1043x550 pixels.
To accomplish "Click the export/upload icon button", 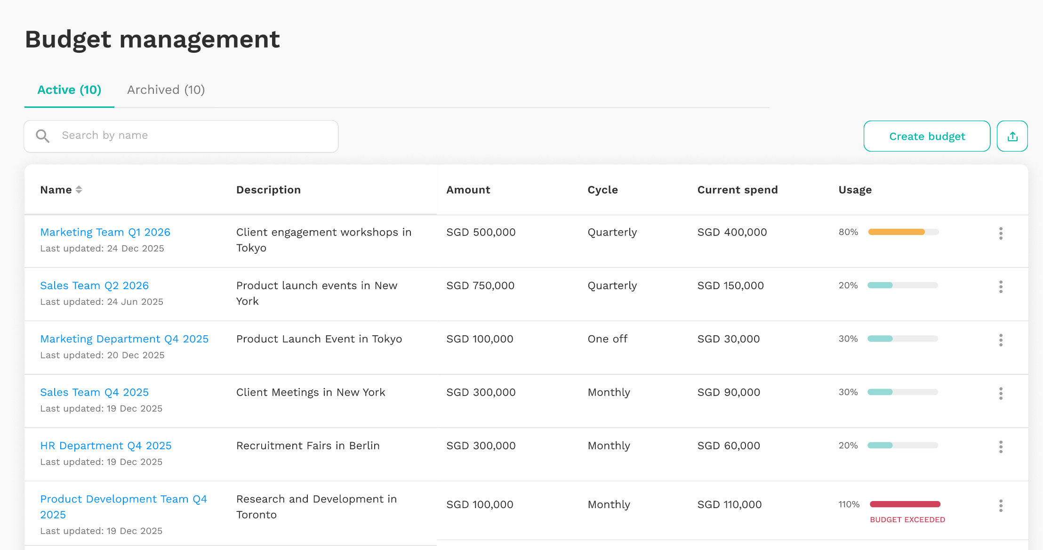I will pyautogui.click(x=1012, y=136).
